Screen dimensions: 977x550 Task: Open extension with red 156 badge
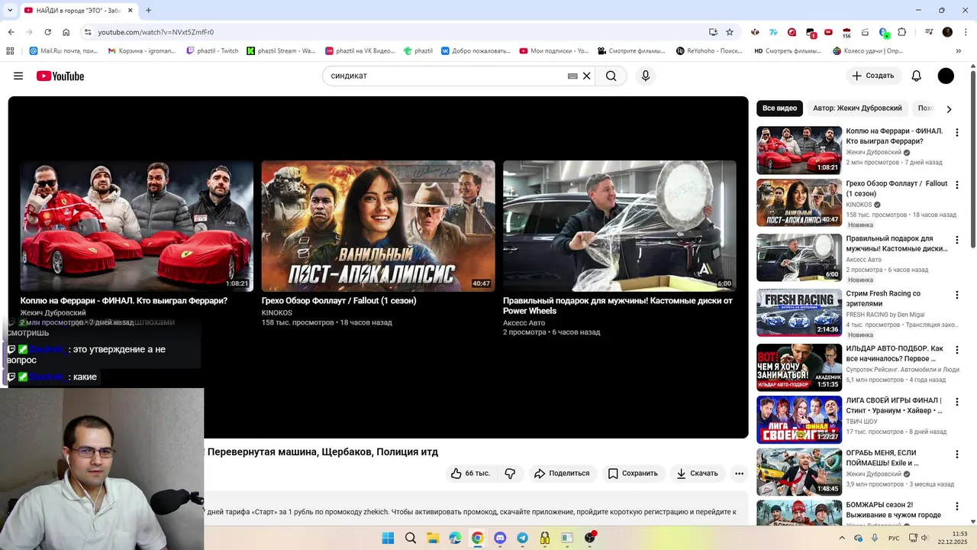tap(846, 32)
